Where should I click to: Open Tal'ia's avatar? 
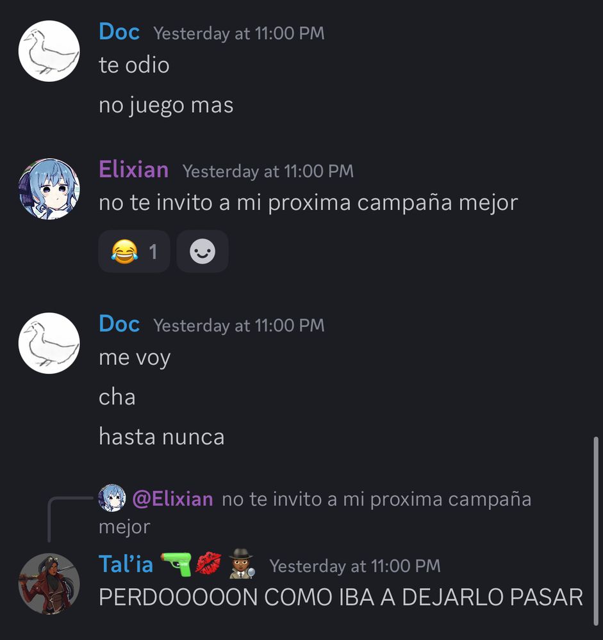coord(49,584)
